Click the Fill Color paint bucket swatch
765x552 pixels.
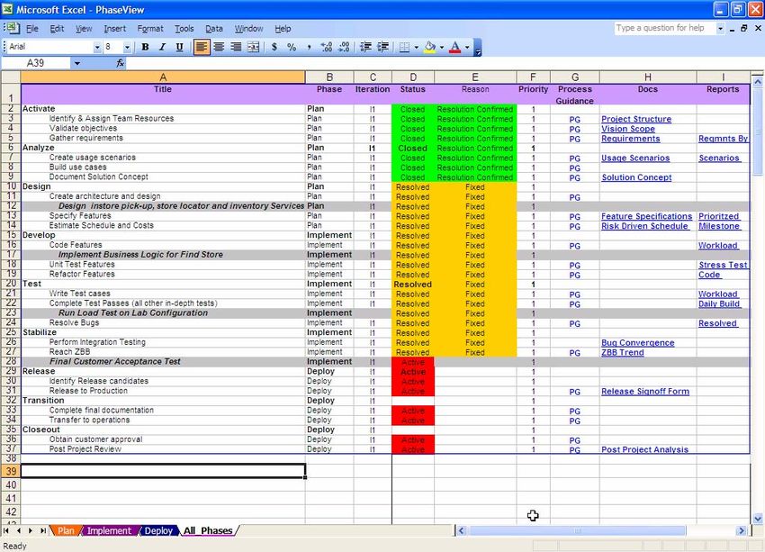(x=430, y=47)
